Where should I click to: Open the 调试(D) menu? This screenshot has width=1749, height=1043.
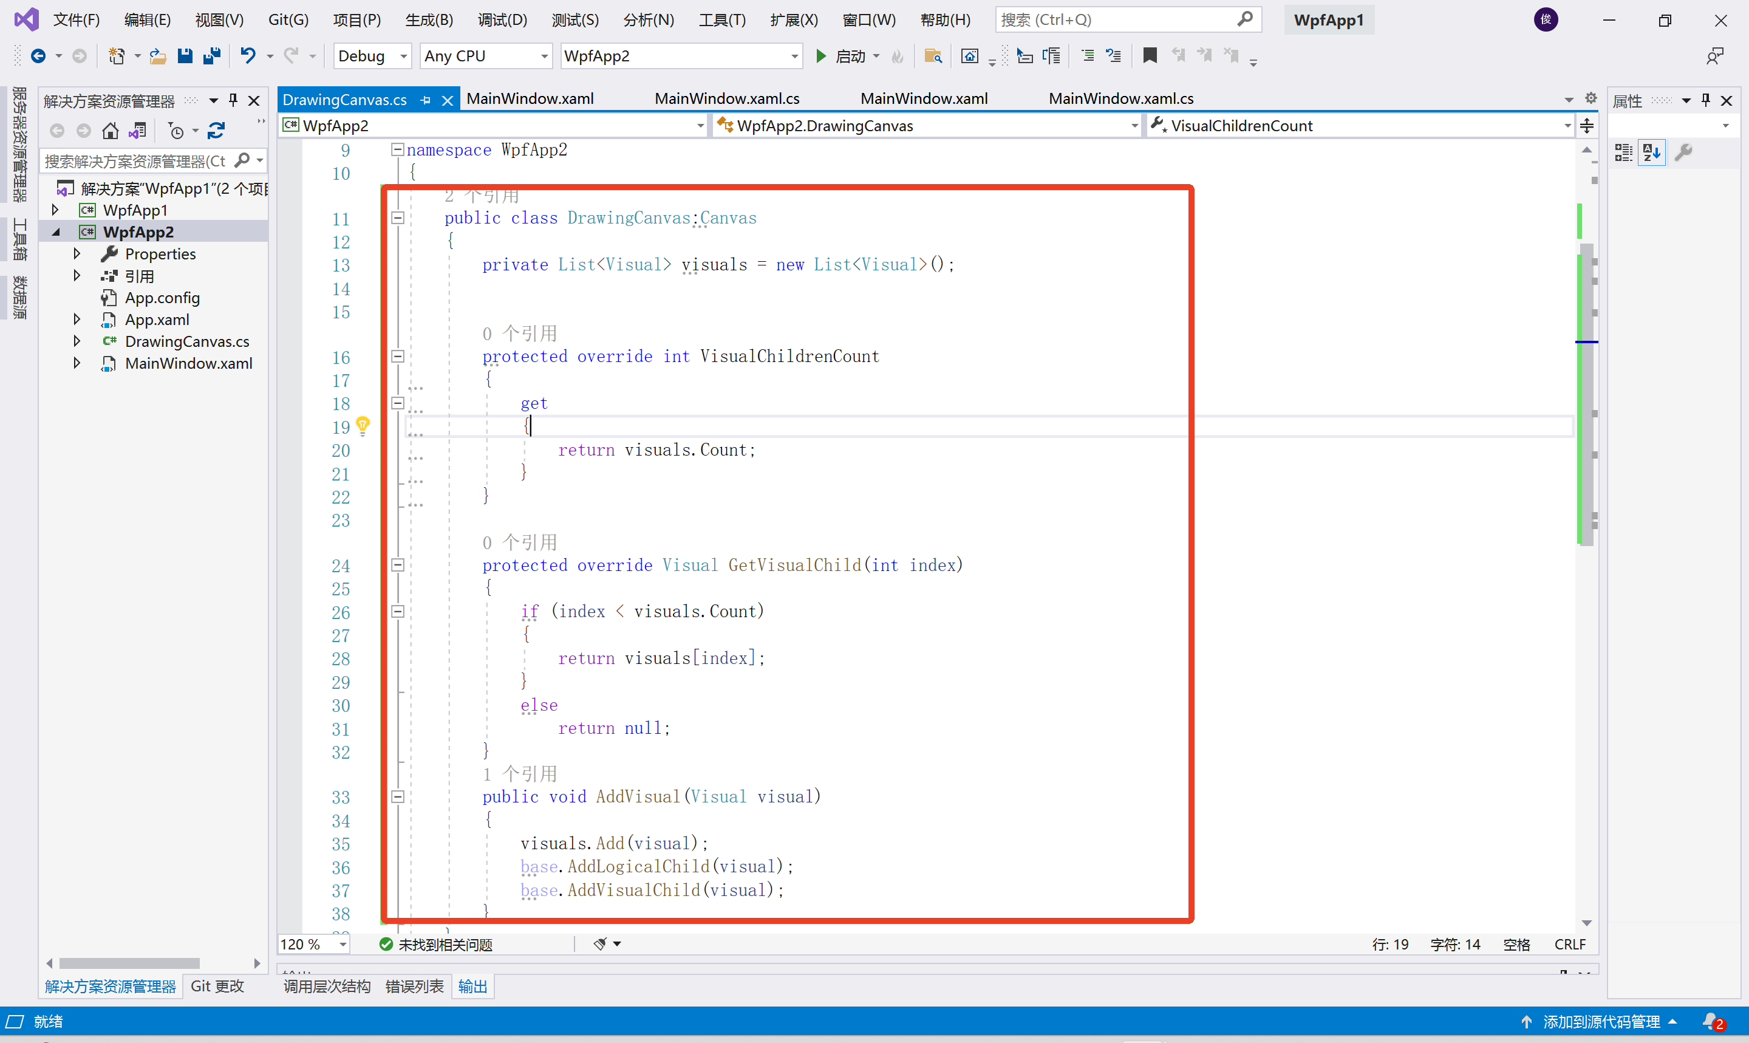[502, 19]
